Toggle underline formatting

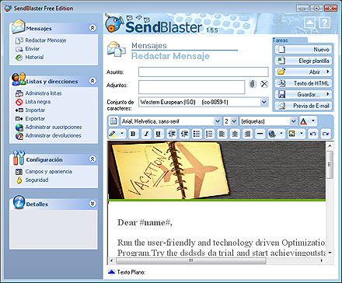tap(159, 134)
